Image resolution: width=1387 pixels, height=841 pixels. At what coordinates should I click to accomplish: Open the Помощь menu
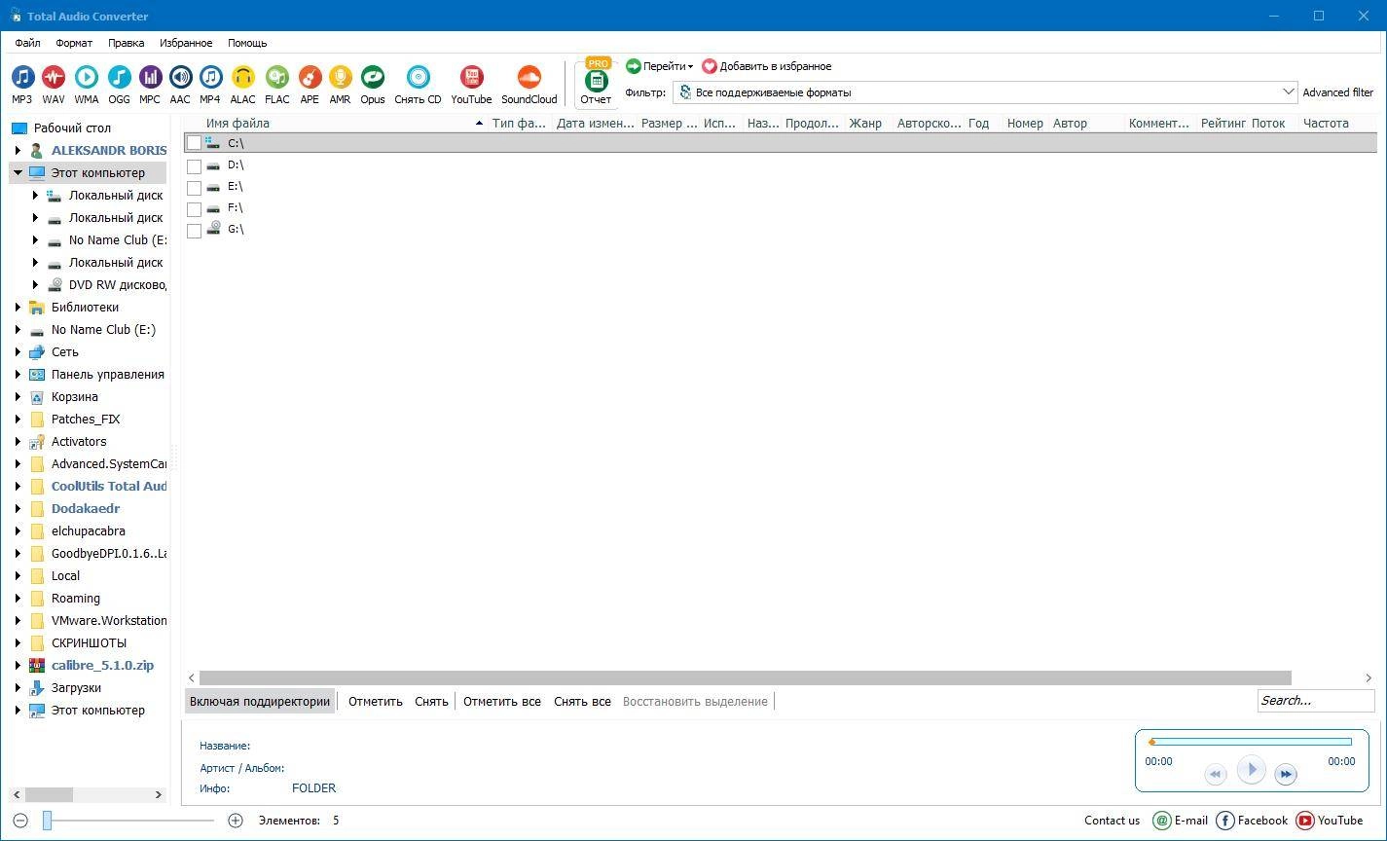(x=247, y=43)
